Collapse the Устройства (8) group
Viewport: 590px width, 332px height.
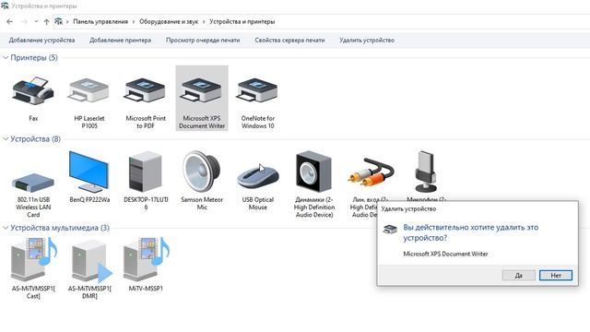6,139
